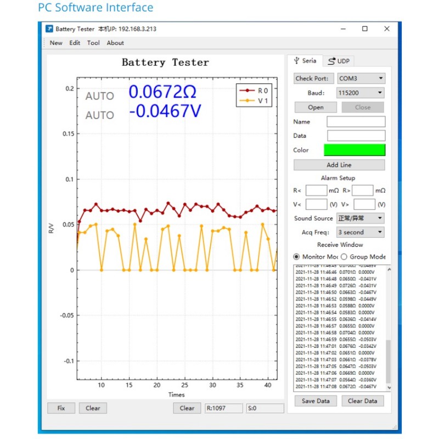
Task: Click the receive window scrollbar thumb
Action: coord(389,362)
